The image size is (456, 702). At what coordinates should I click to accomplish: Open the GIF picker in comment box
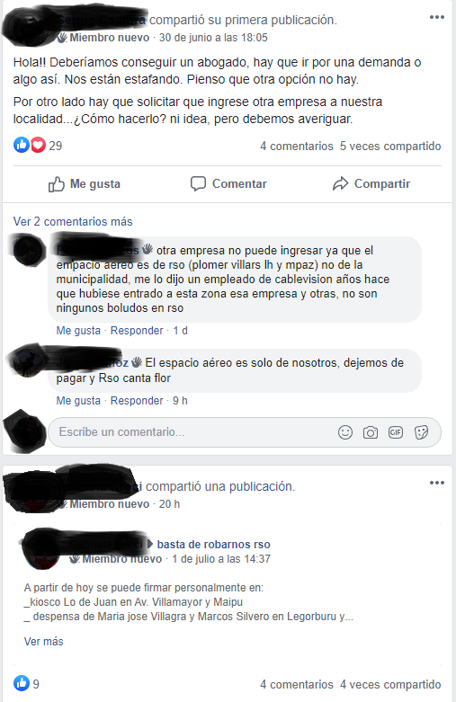coord(396,432)
